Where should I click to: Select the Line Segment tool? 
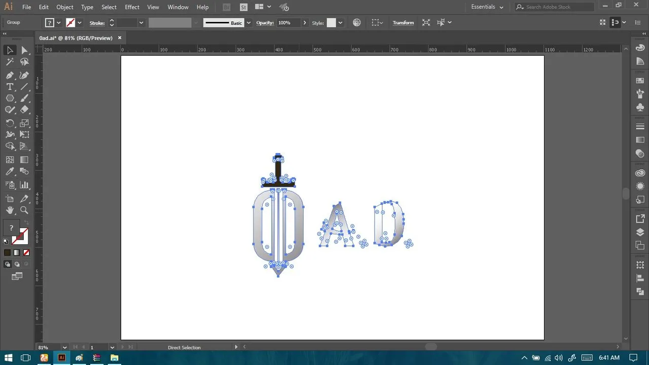click(x=24, y=87)
